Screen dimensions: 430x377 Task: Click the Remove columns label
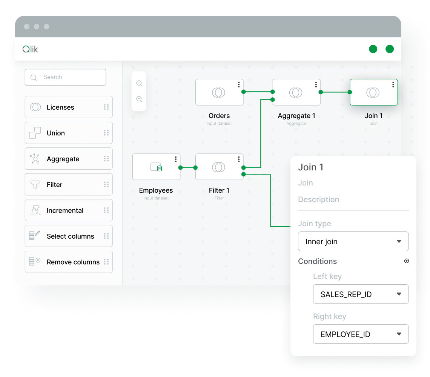tap(73, 262)
